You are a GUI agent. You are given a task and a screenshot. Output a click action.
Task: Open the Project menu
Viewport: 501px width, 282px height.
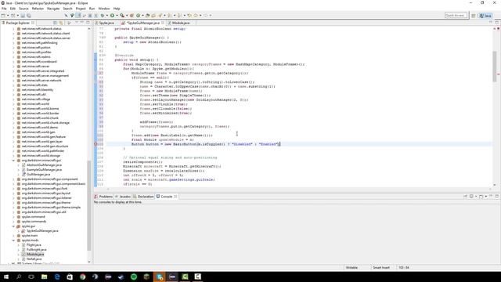(x=81, y=9)
